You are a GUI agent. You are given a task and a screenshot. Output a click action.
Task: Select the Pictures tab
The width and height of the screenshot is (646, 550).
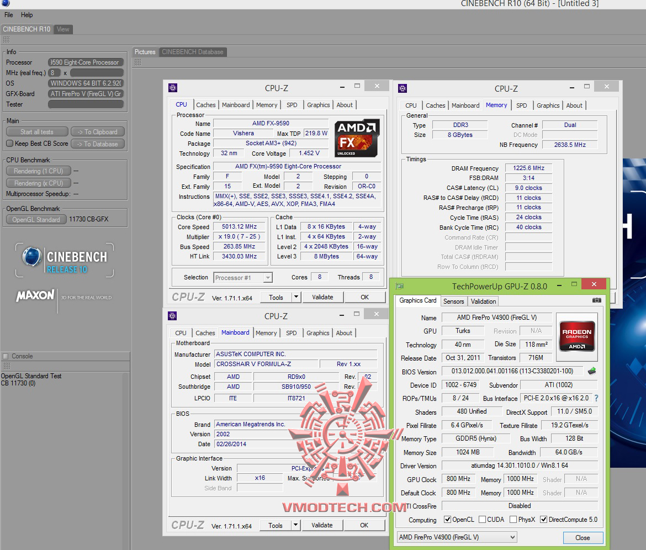(x=145, y=52)
